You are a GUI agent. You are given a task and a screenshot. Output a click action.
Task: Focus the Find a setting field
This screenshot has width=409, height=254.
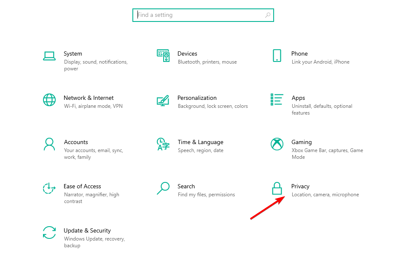click(x=203, y=15)
